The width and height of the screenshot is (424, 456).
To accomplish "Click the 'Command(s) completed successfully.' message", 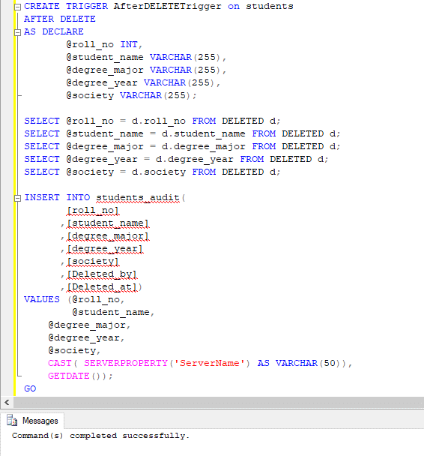I will pos(100,436).
